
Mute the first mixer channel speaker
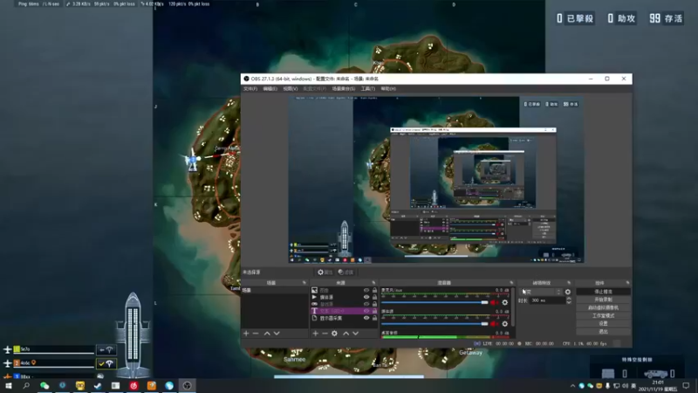point(494,302)
